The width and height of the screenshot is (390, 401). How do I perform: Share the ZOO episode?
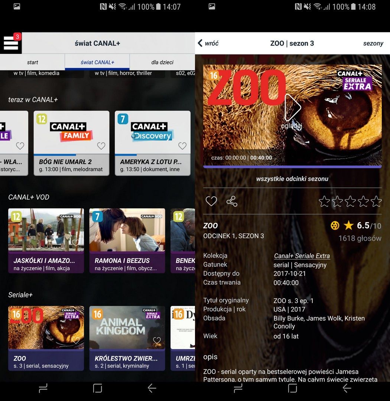pos(232,201)
